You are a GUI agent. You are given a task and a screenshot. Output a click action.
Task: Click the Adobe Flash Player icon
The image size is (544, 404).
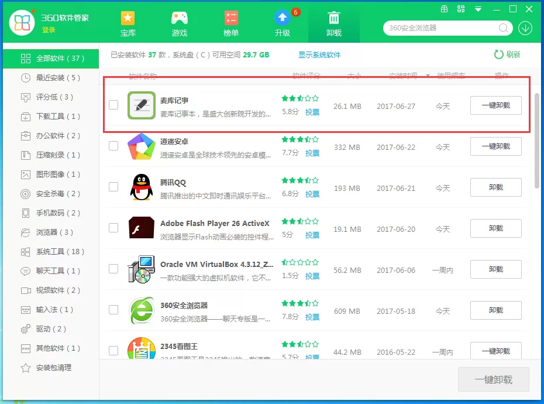click(141, 228)
